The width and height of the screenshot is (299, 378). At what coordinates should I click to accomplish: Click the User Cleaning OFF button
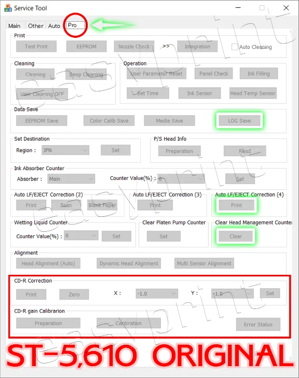tap(42, 94)
